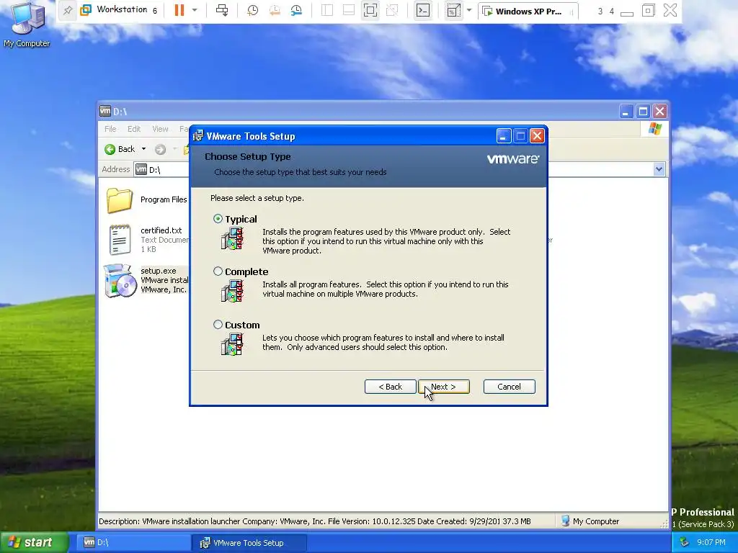This screenshot has width=738, height=553.
Task: Take a snapshot of the VM
Action: [x=253, y=10]
